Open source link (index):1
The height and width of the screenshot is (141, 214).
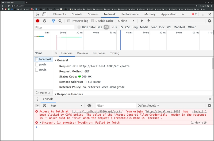(199, 112)
